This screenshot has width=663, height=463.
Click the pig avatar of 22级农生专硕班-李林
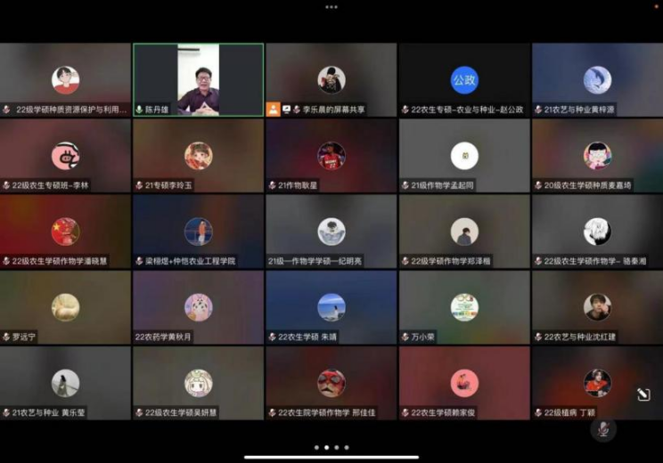pos(65,156)
